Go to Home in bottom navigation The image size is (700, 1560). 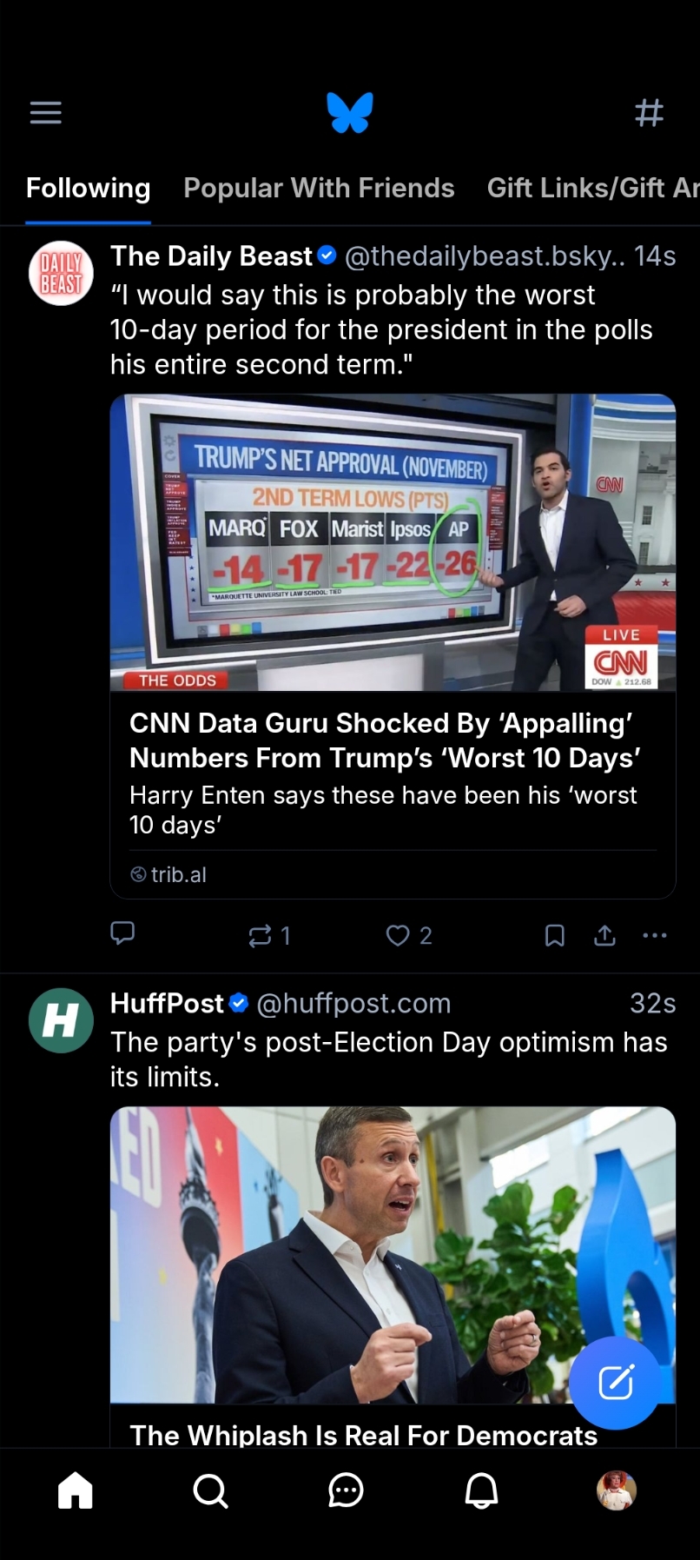coord(76,1490)
